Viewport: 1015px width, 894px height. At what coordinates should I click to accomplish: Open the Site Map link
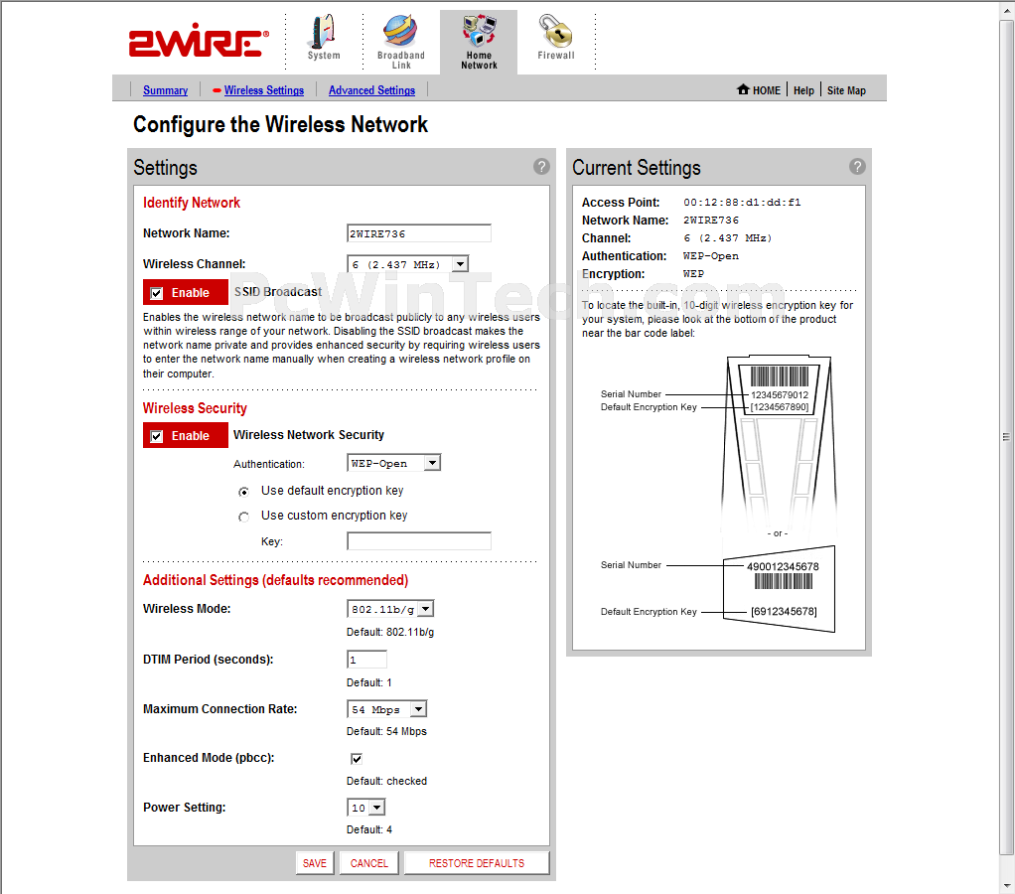846,90
